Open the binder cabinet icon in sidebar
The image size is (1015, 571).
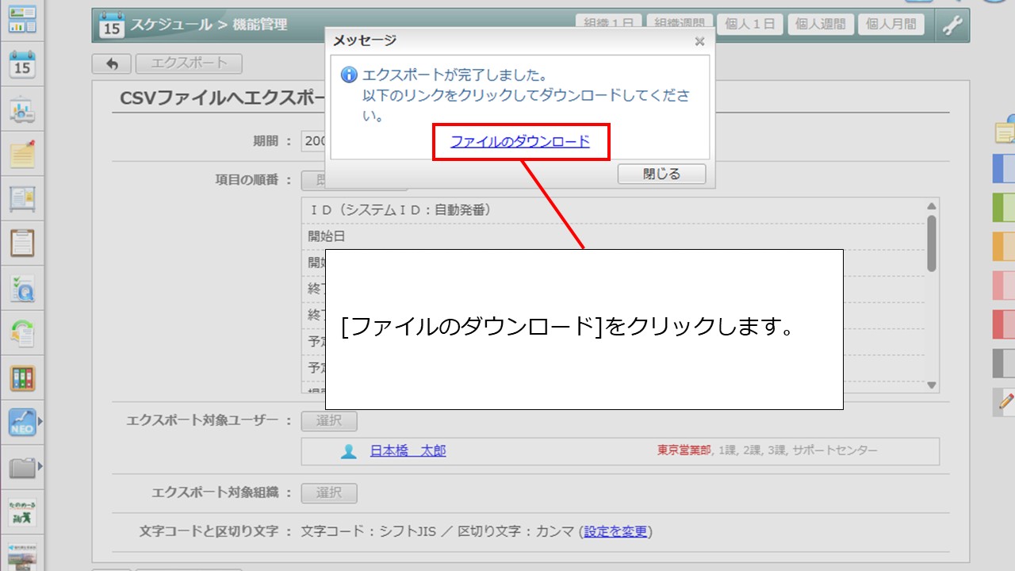point(22,378)
